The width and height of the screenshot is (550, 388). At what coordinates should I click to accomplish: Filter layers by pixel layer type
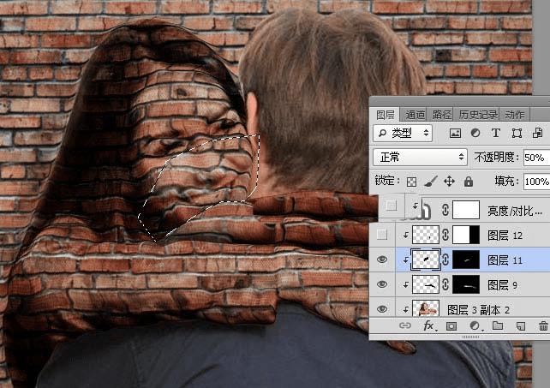pyautogui.click(x=455, y=134)
